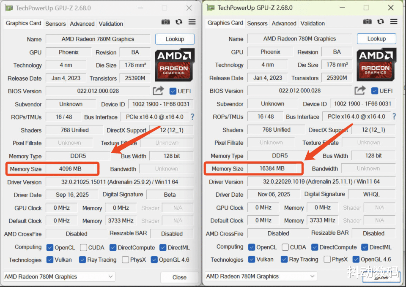Open hamburger menu in right GPU-Z window
This screenshot has width=406, height=287.
point(394,22)
